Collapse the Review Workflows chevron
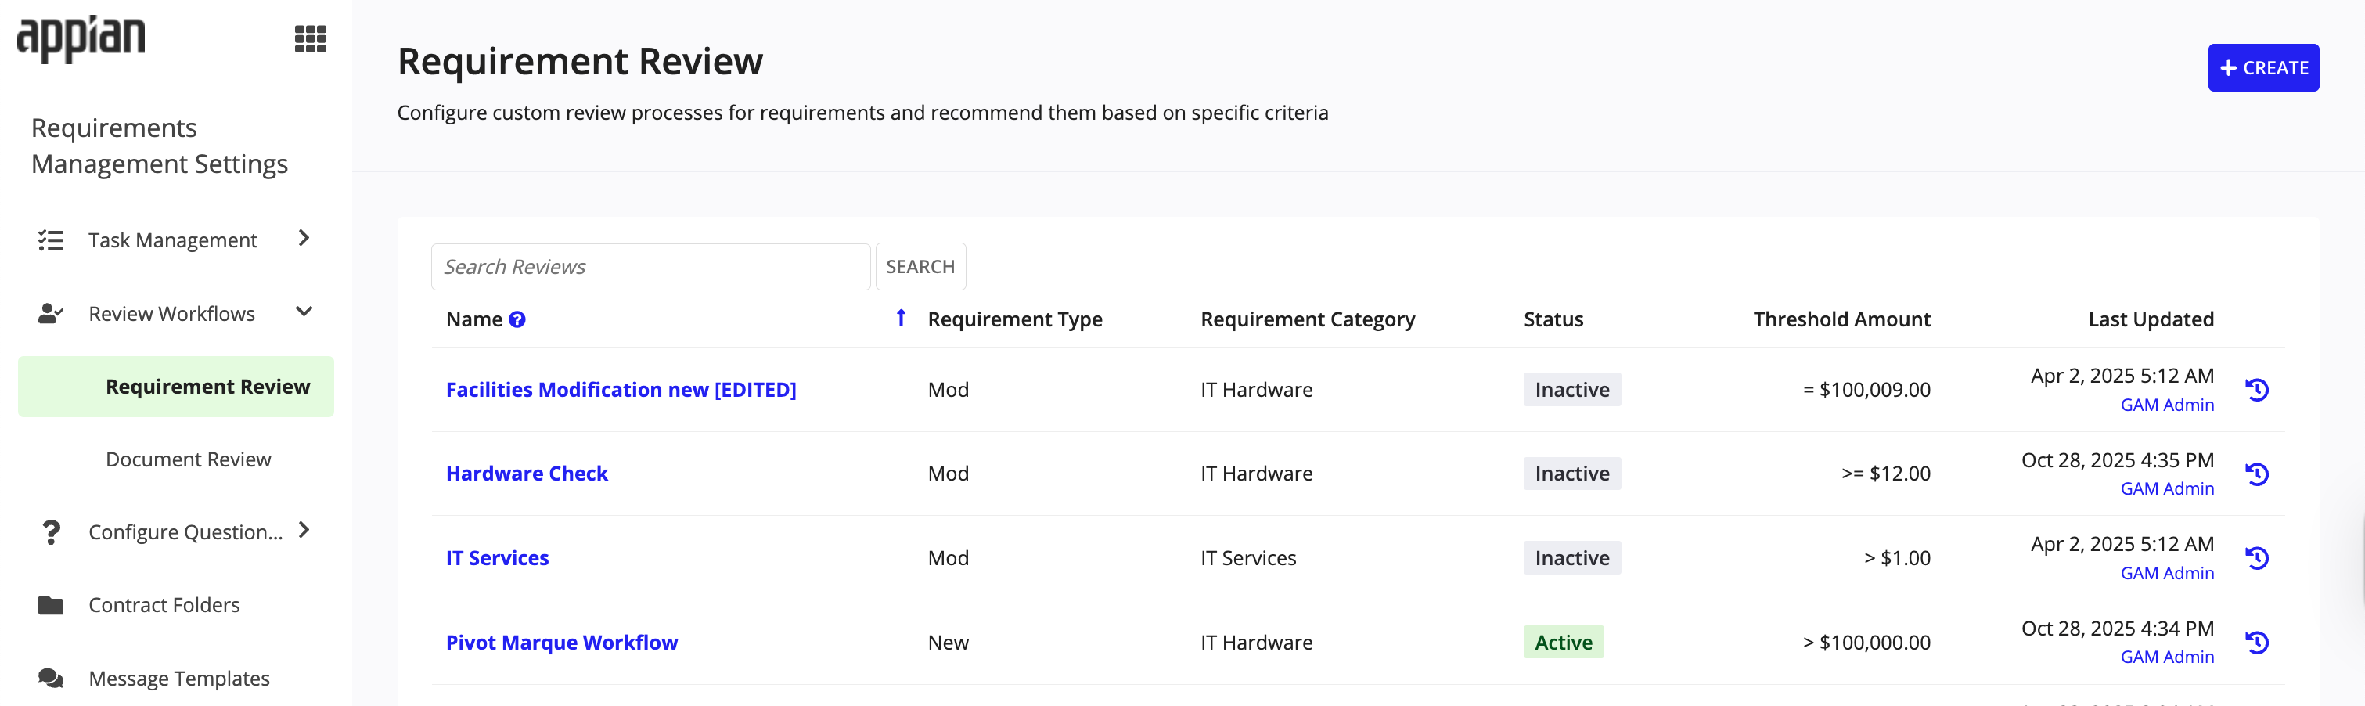Screen dimensions: 2365x706 point(304,312)
